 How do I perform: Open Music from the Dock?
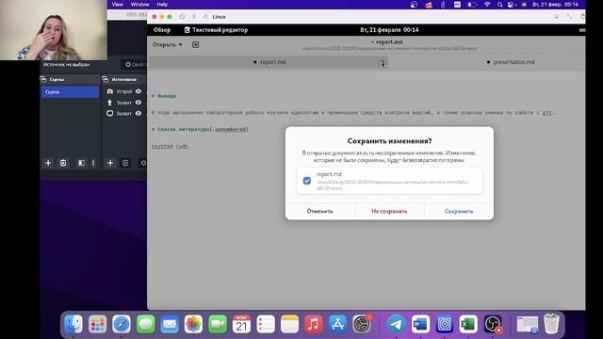(314, 324)
